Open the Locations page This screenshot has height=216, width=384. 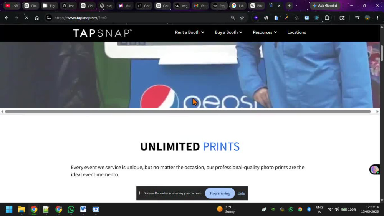(x=296, y=32)
